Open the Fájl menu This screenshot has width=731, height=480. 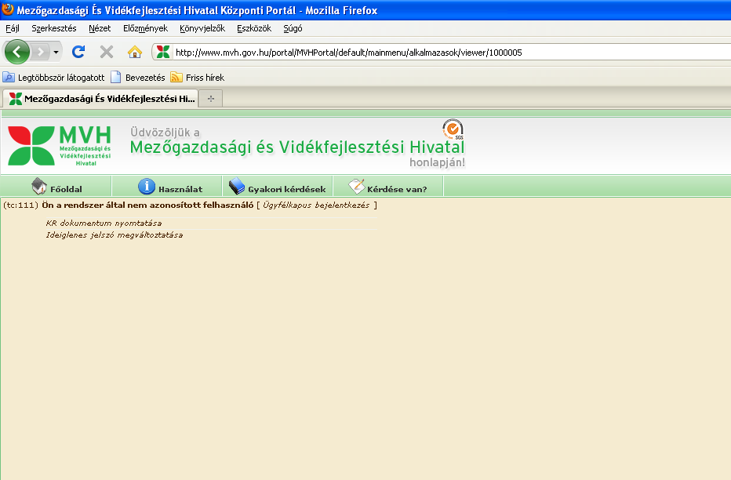coord(13,28)
